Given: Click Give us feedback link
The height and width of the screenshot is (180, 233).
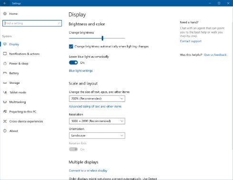Looking at the screenshot, I should click(x=215, y=55).
